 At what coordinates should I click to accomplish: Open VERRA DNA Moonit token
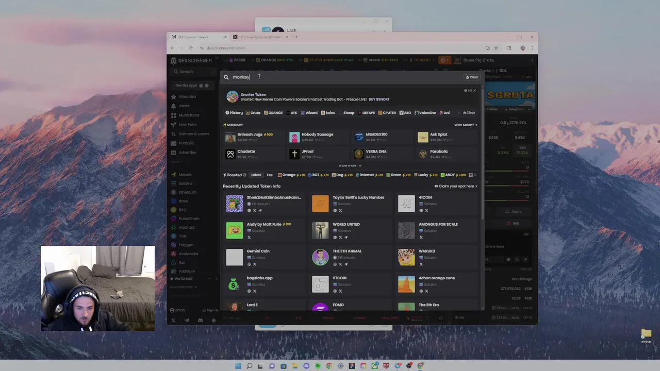tap(383, 154)
